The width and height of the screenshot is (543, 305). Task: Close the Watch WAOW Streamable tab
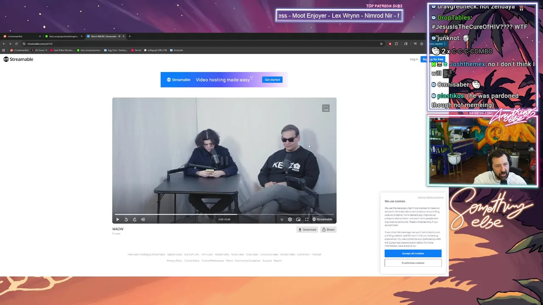(123, 36)
